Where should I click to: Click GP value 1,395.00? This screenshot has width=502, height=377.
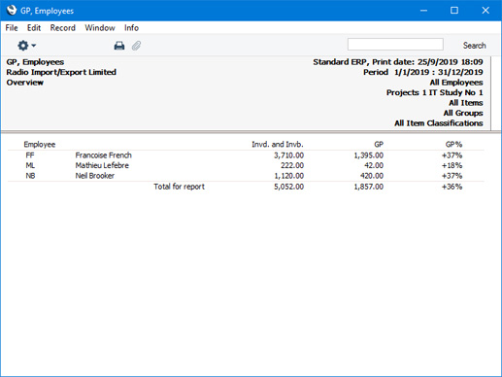(x=369, y=155)
